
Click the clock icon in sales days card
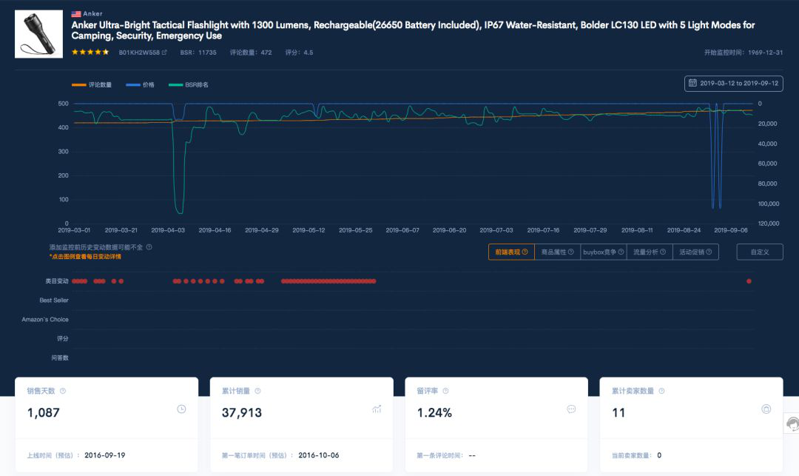click(181, 409)
